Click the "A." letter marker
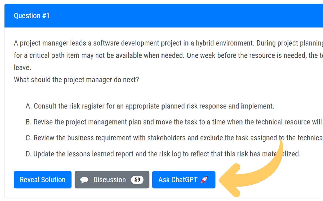The image size is (323, 201). pyautogui.click(x=29, y=106)
